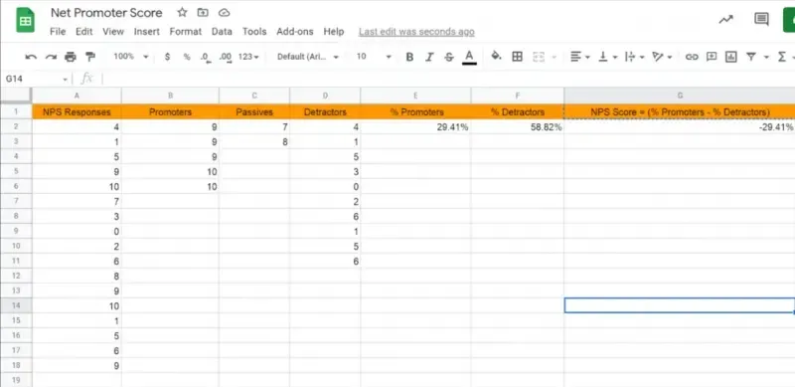Toggle Strikethrough formatting
This screenshot has height=387, width=795.
449,57
